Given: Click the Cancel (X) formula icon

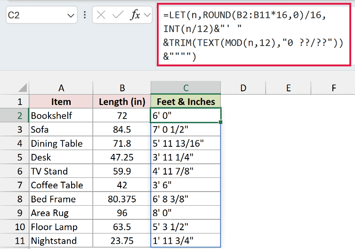Looking at the screenshot, I should (x=101, y=15).
